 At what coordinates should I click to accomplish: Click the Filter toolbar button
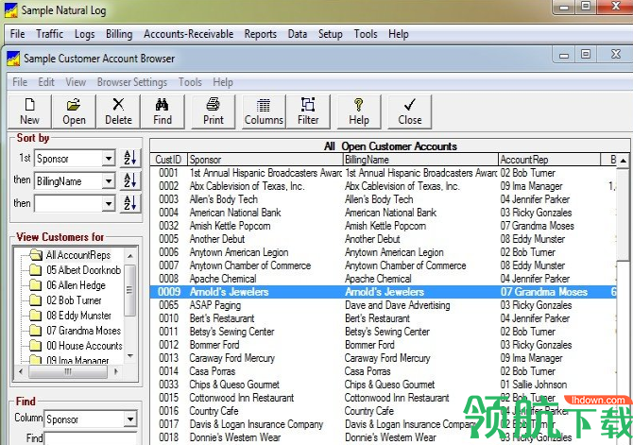click(308, 111)
